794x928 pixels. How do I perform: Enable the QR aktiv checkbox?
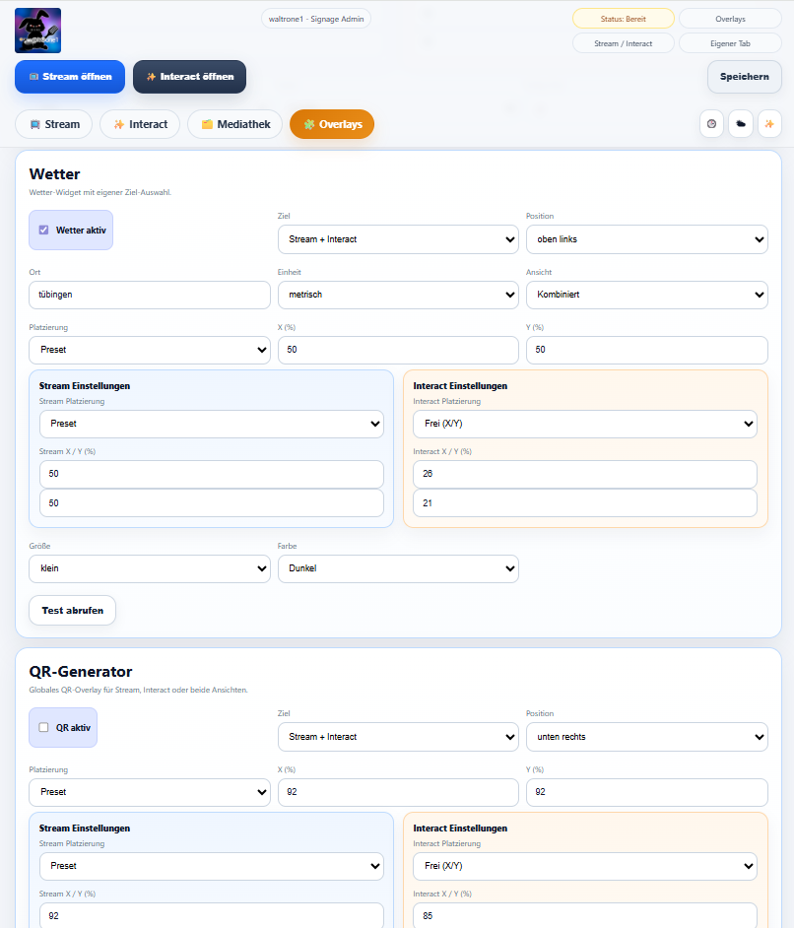43,728
